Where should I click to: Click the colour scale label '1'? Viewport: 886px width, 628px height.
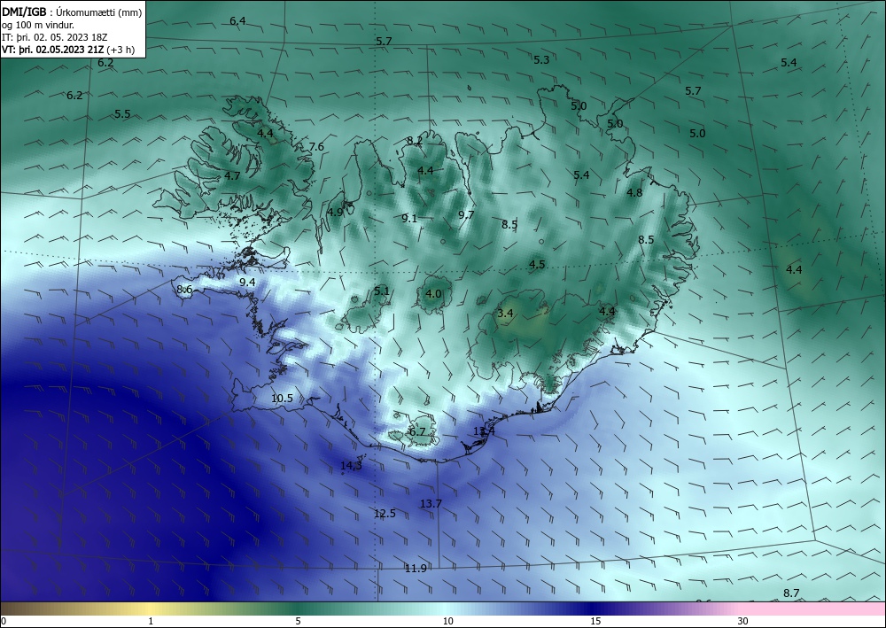[151, 621]
